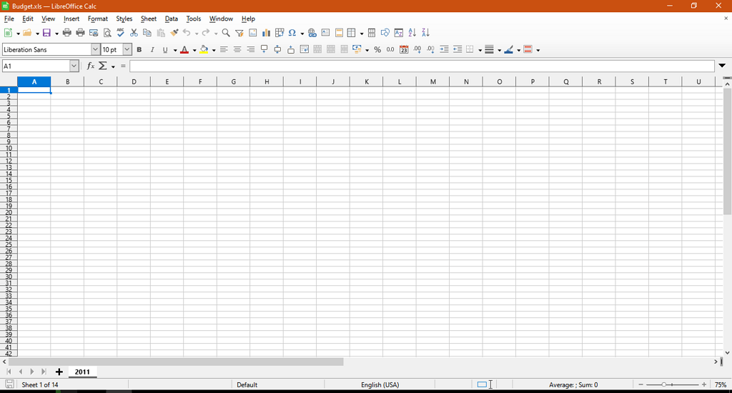Insert a chart with the bar chart icon

coord(266,33)
